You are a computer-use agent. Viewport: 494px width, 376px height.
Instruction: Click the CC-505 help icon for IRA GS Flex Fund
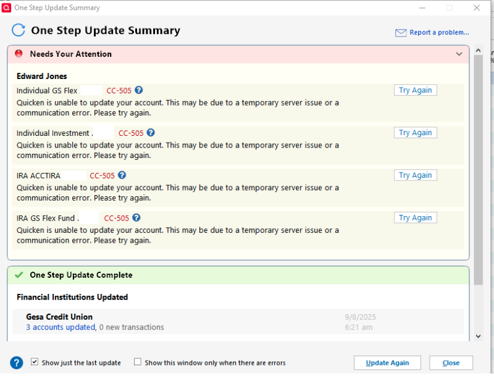(136, 217)
